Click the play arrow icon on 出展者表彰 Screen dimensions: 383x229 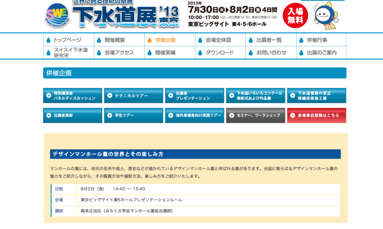point(48,115)
